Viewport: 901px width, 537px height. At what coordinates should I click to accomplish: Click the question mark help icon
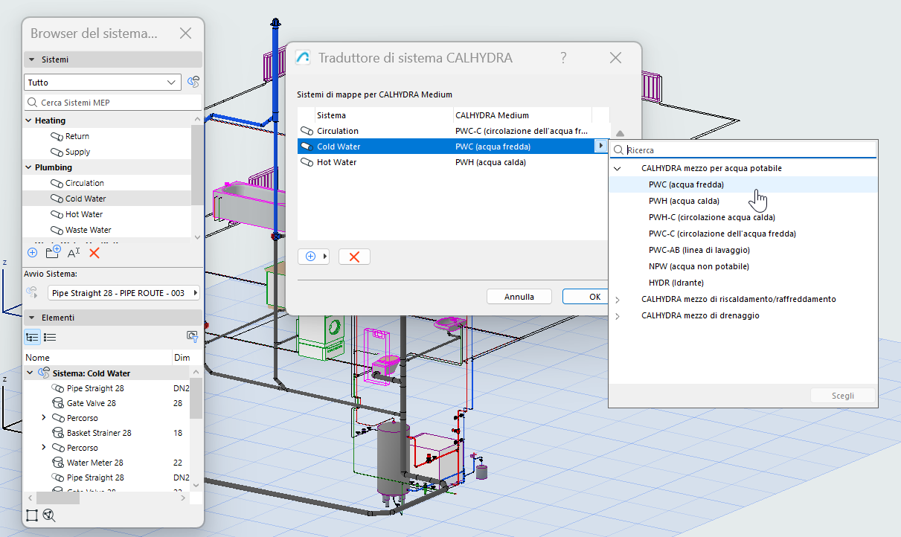pos(563,58)
